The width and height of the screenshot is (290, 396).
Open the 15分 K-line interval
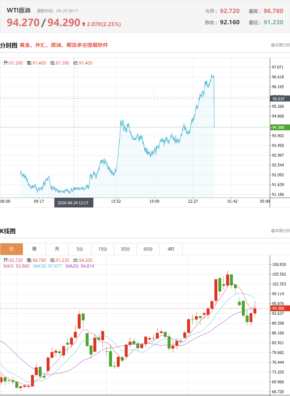(102, 249)
